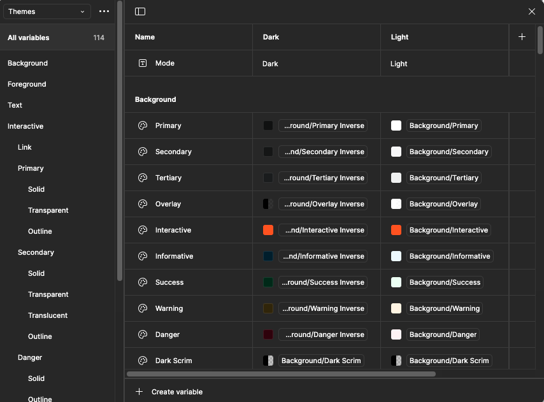
Task: Select the Translucent subgroup under Secondary
Action: pyautogui.click(x=48, y=315)
